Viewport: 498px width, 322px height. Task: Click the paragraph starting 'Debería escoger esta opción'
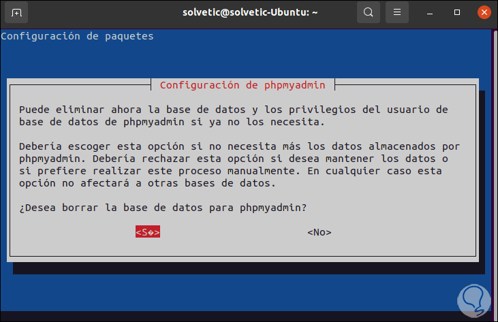[240, 165]
